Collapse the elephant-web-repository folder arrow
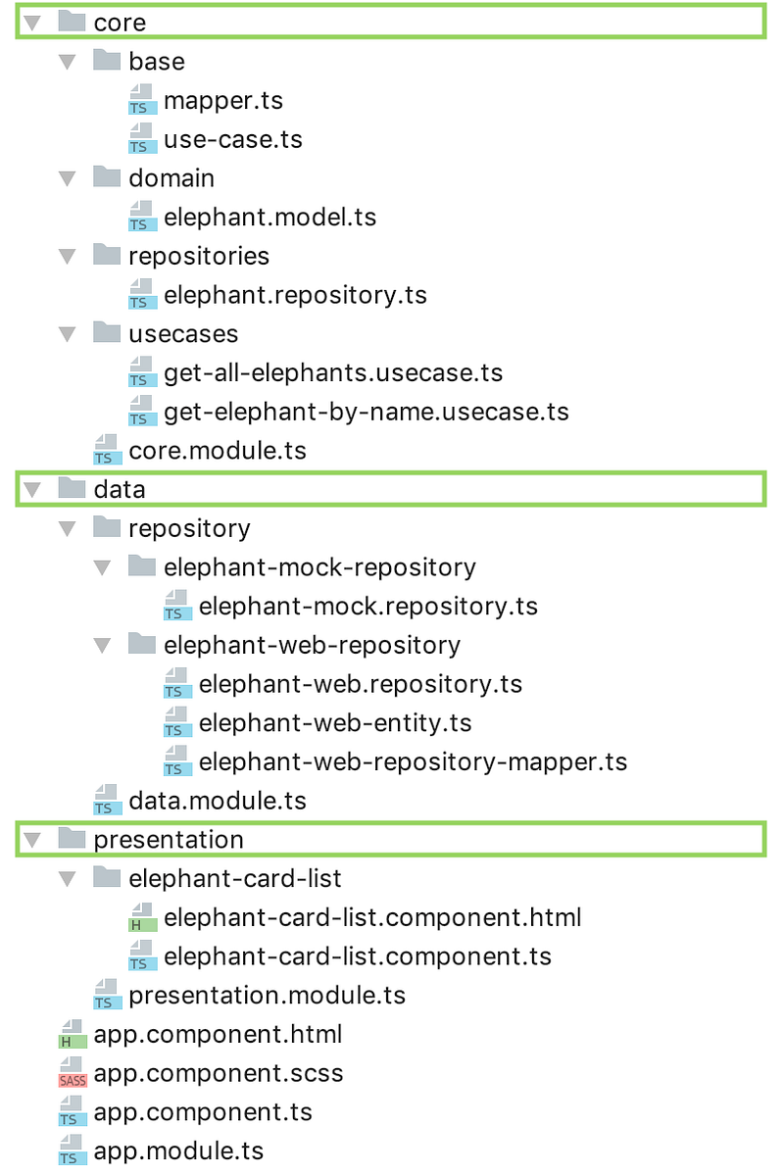The image size is (784, 1175). [x=103, y=645]
